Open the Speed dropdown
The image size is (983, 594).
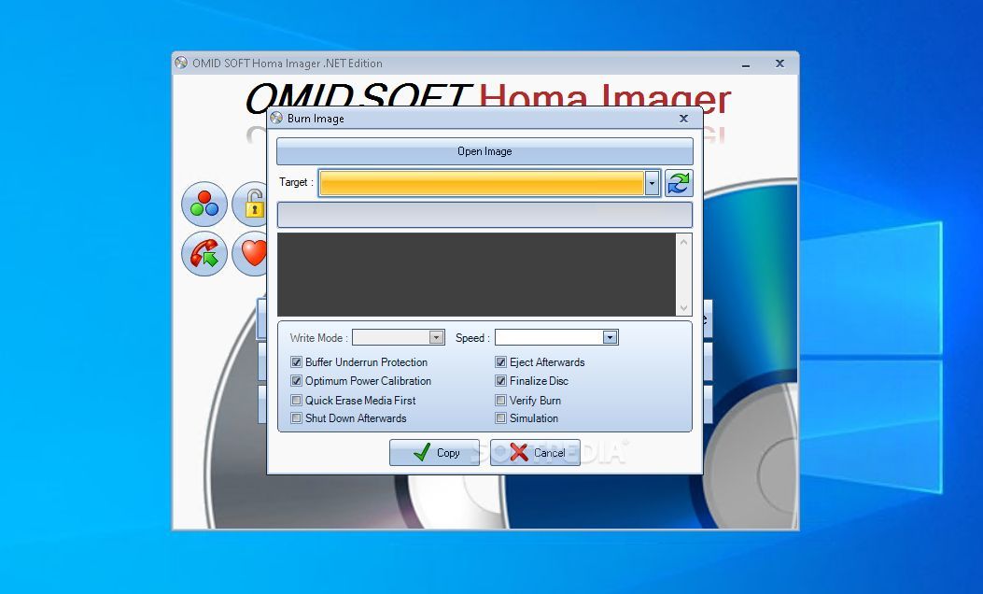point(610,337)
